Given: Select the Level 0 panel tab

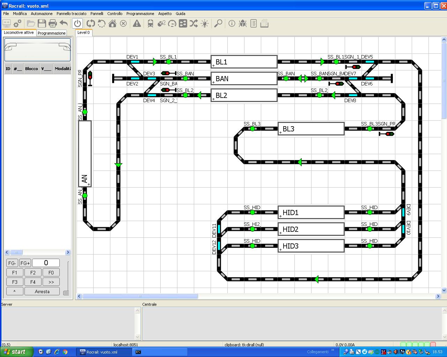Looking at the screenshot, I should [83, 32].
